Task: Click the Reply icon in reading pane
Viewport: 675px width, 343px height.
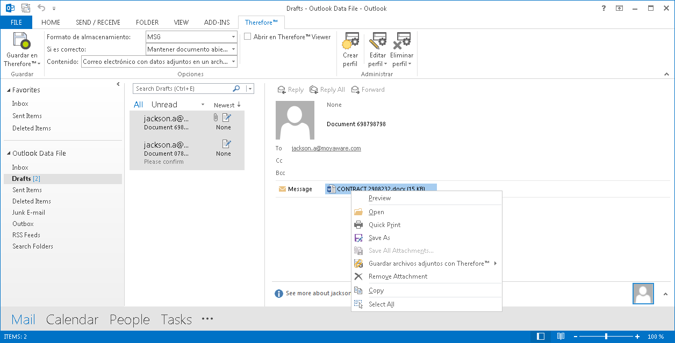Action: coord(281,90)
